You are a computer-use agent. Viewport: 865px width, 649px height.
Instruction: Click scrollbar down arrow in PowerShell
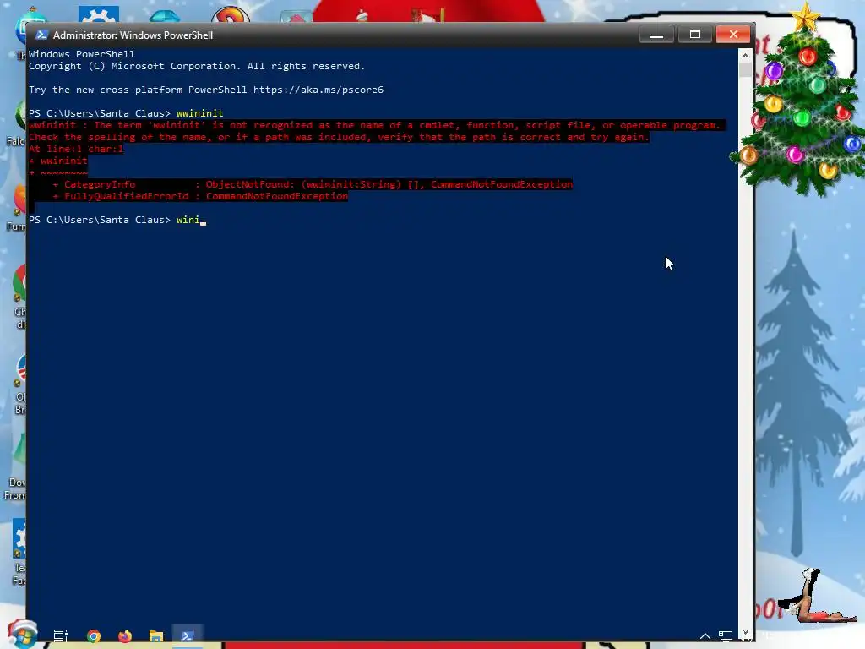[745, 632]
